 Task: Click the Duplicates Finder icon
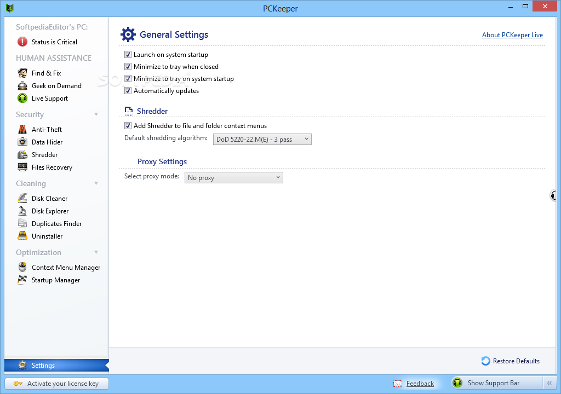[22, 223]
